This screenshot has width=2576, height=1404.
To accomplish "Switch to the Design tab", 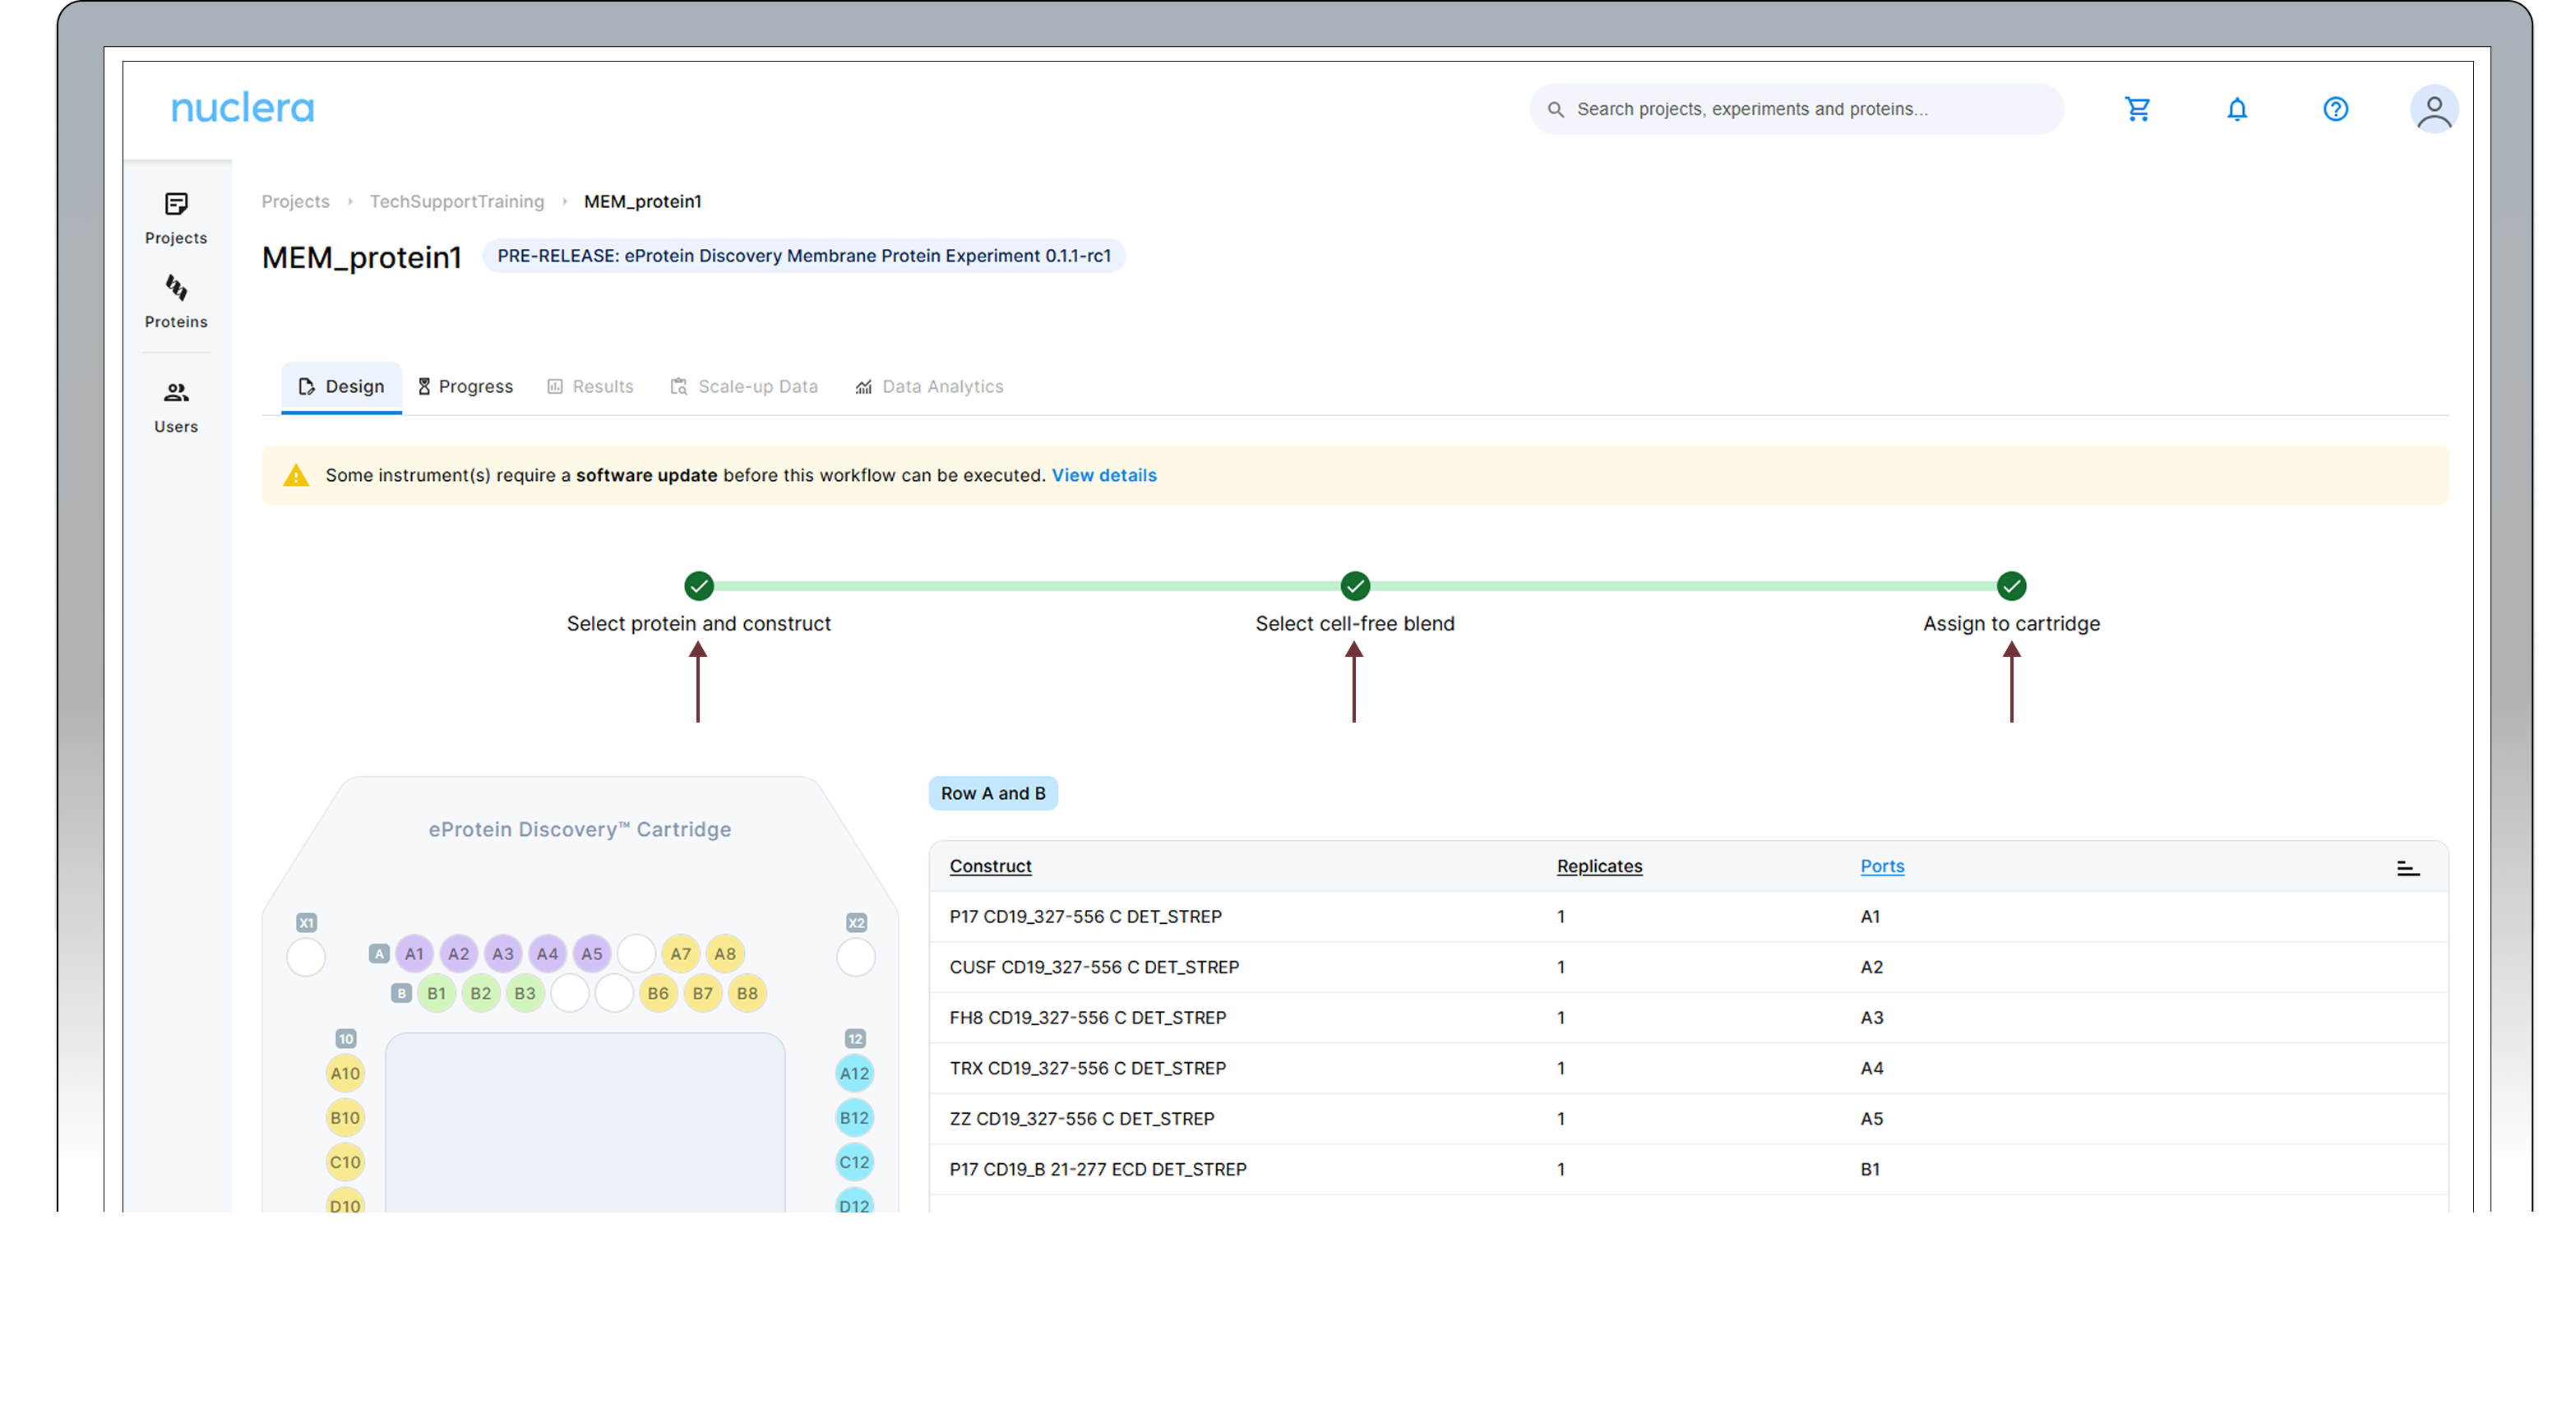I will pyautogui.click(x=341, y=387).
